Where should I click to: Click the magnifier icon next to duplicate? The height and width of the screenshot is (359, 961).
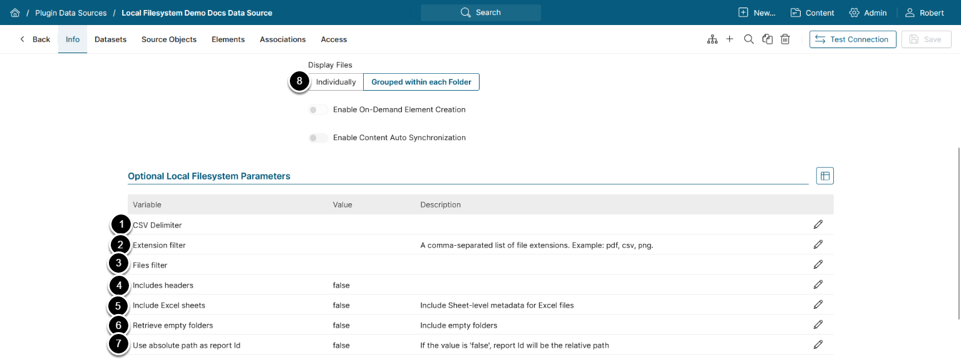pyautogui.click(x=748, y=39)
